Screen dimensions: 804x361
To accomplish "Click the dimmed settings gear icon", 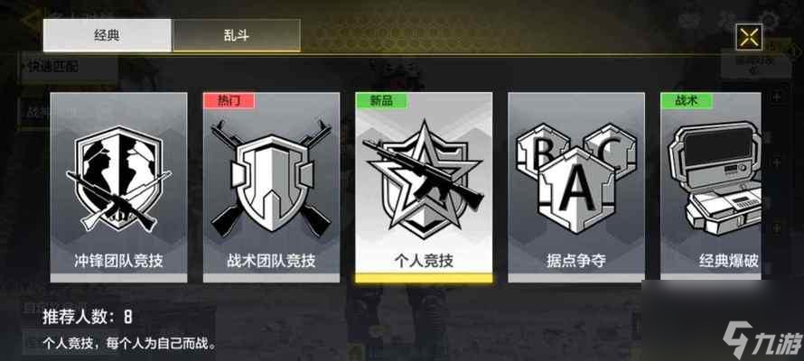I will pos(768,21).
